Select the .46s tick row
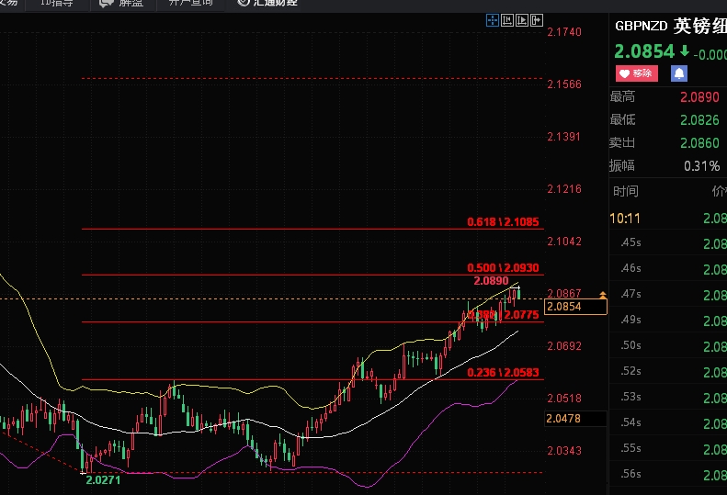This screenshot has width=727, height=495. tap(668, 268)
